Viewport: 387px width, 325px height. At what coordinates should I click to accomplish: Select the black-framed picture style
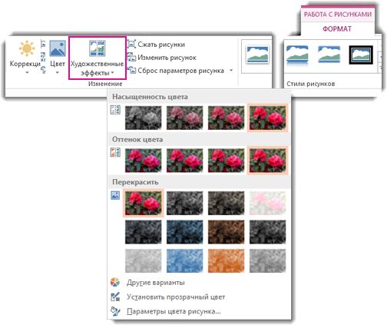click(x=361, y=55)
